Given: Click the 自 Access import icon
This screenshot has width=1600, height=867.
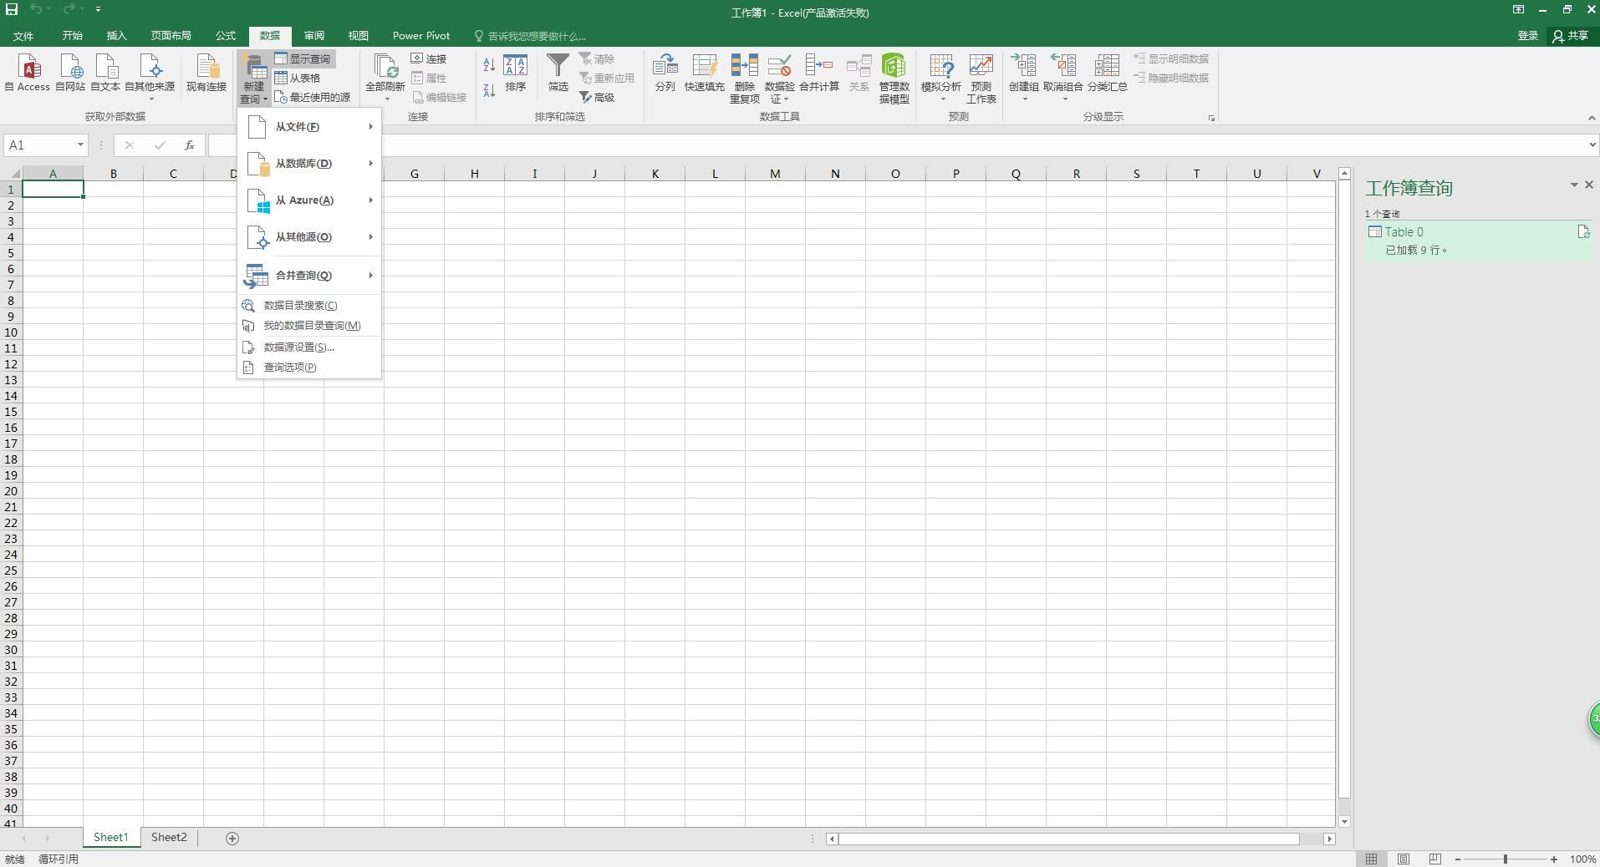Looking at the screenshot, I should [28, 73].
